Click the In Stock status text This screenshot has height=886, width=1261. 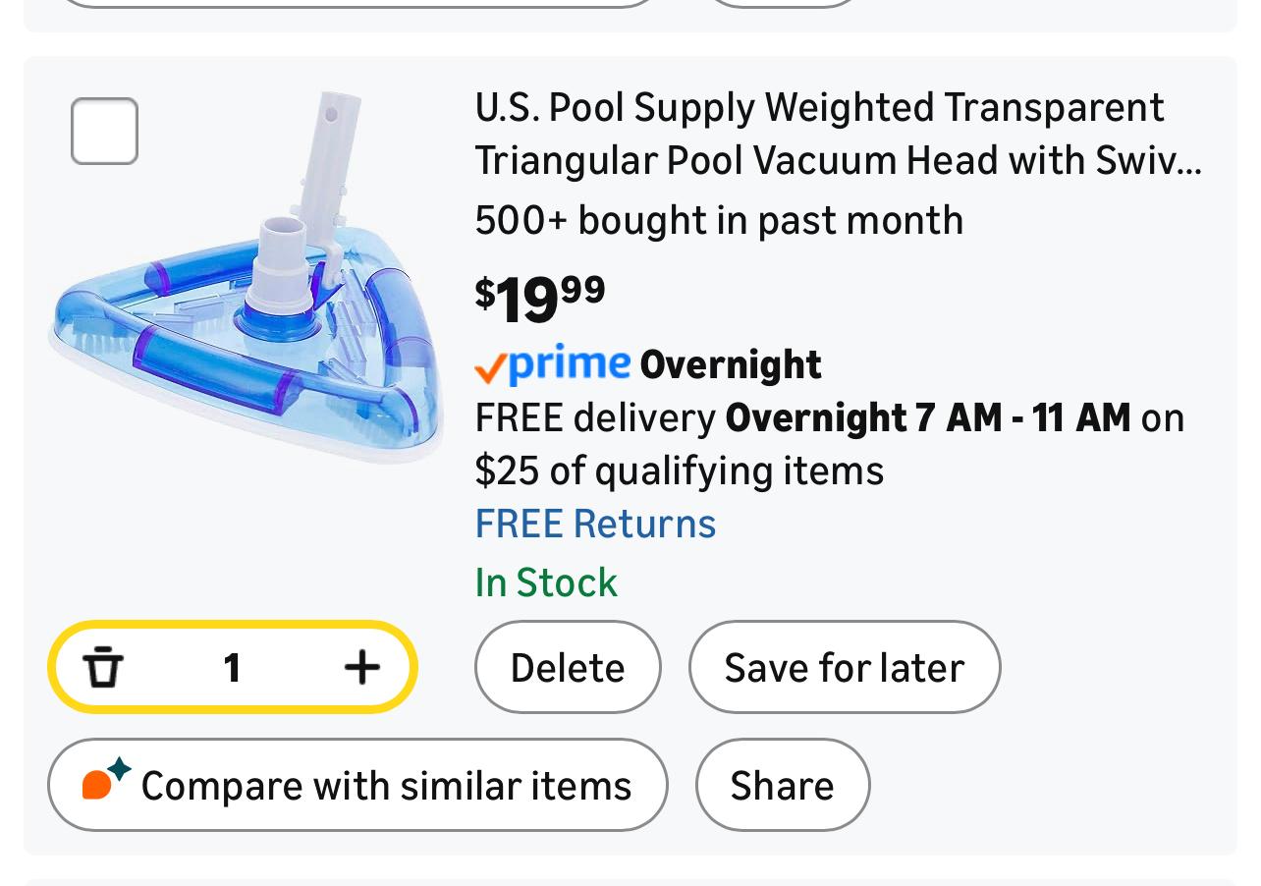[x=546, y=582]
